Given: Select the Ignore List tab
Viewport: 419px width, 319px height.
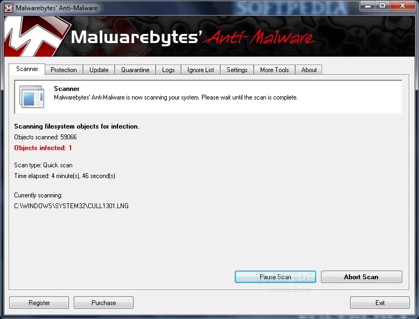Looking at the screenshot, I should (201, 70).
